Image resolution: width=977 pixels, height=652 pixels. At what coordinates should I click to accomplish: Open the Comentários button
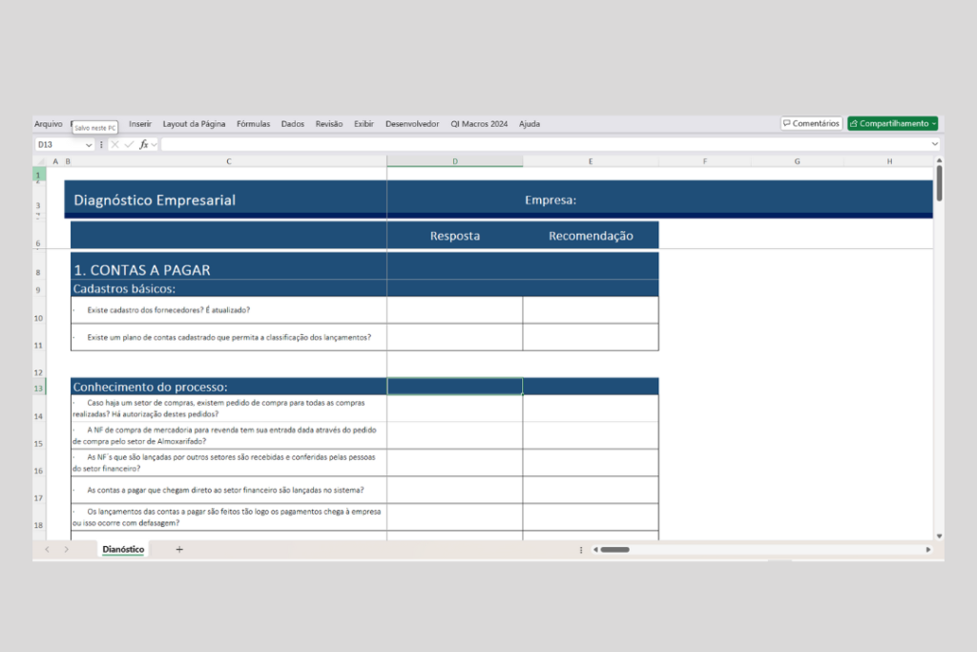[x=811, y=123]
